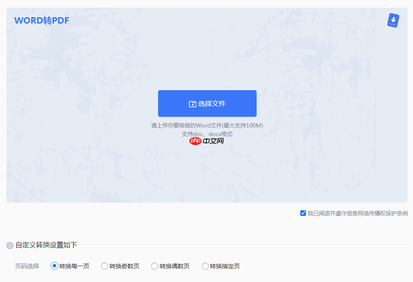Enable the 转换偶数页 option
Screen dimensions: 413x282
pos(154,266)
